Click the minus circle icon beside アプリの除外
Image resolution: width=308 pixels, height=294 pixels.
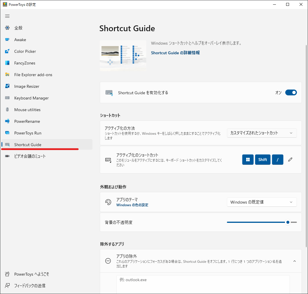coord(108,261)
